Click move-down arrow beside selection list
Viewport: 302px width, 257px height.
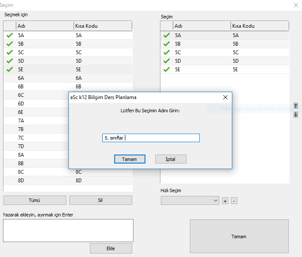(x=296, y=114)
